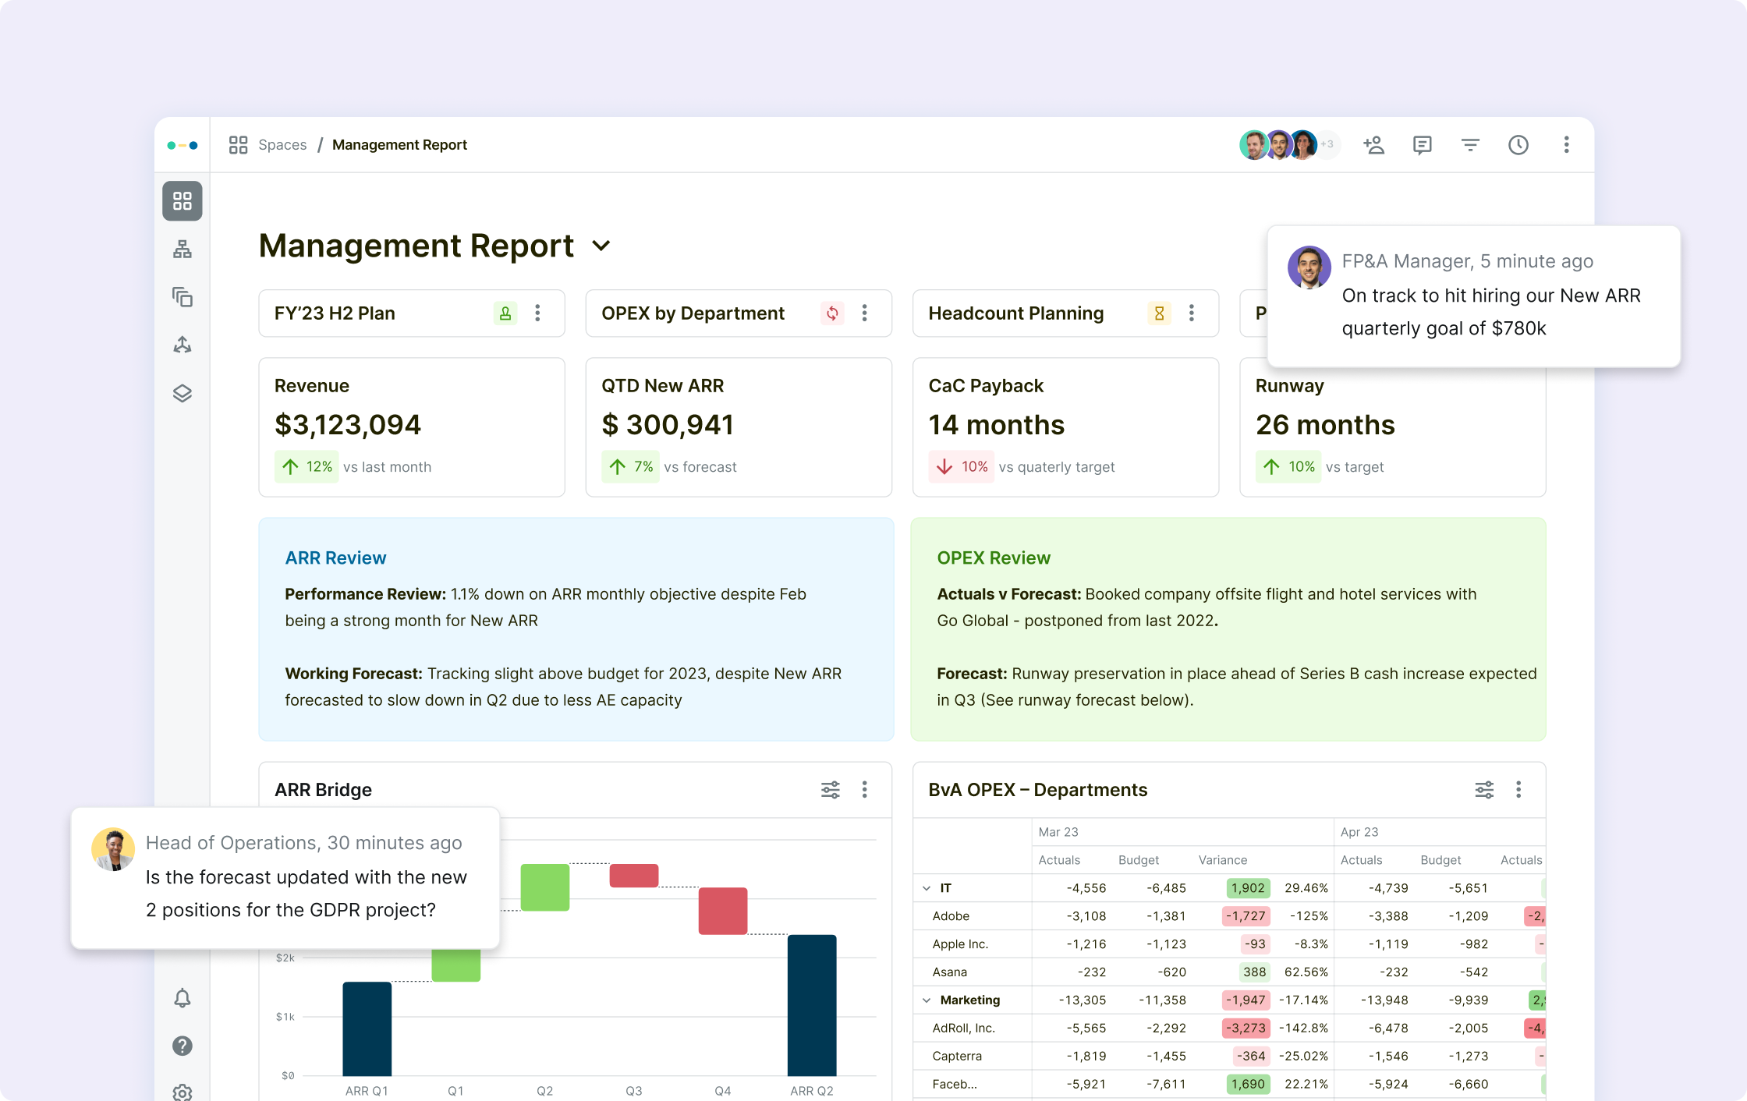Open FY'23 H2 Plan three-dot menu
Viewport: 1747px width, 1101px height.
pyautogui.click(x=537, y=313)
